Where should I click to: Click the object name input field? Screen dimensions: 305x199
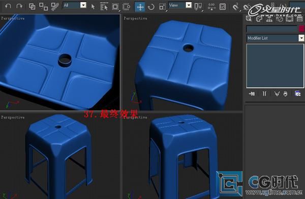(272, 29)
